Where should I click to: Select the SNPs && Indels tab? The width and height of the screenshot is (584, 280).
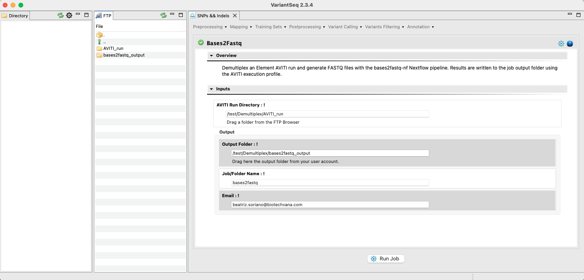point(214,16)
